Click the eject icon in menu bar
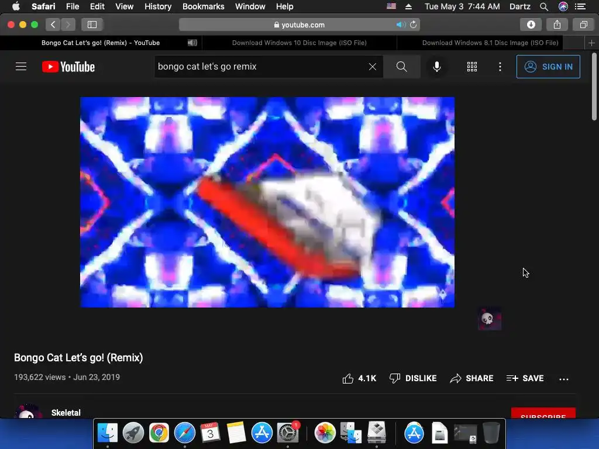The width and height of the screenshot is (599, 449). click(408, 6)
